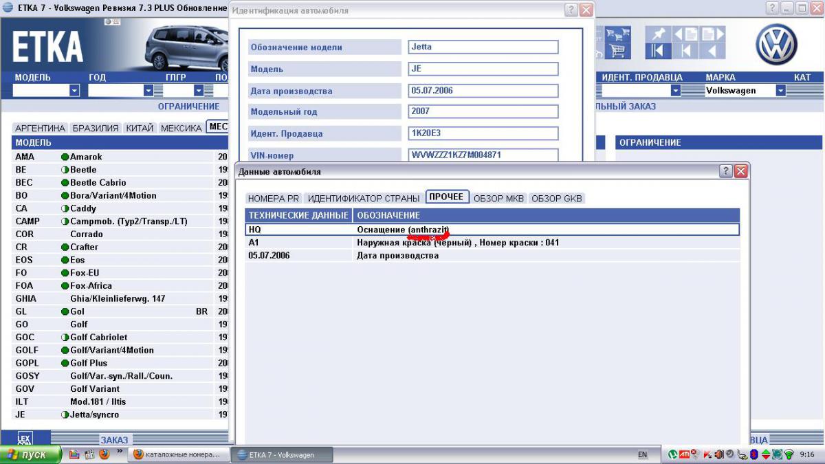The width and height of the screenshot is (825, 464).
Task: Select the Corrado model row
Action: [120, 234]
